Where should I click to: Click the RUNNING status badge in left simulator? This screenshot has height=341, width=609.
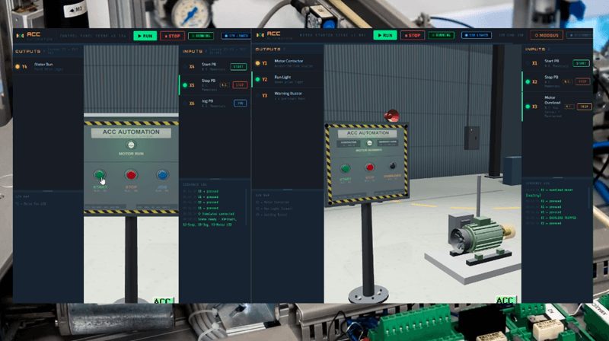(201, 36)
